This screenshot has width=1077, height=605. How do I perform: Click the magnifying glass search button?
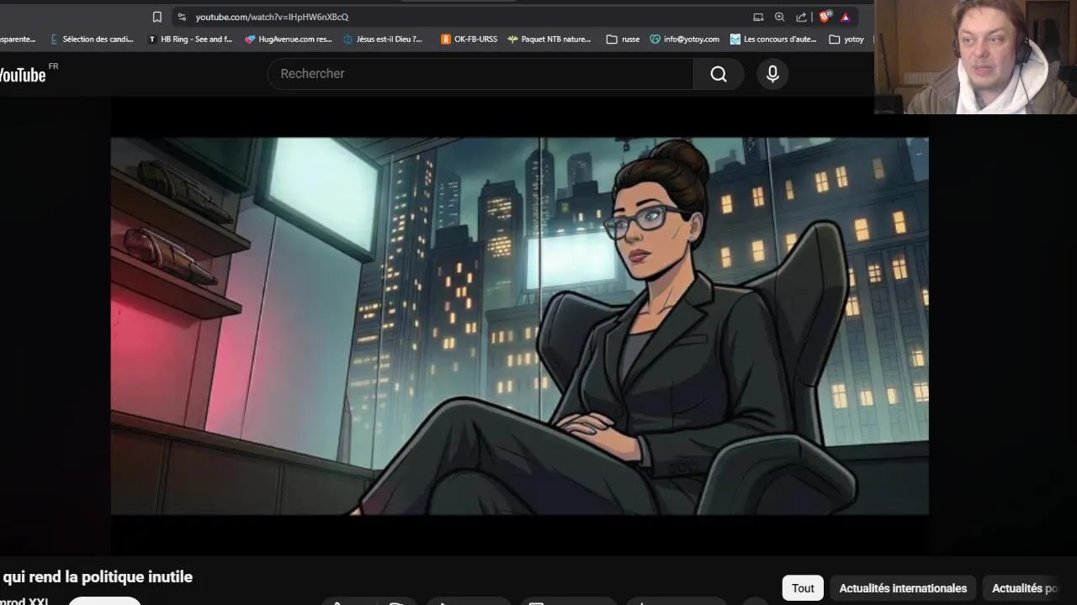coord(719,74)
